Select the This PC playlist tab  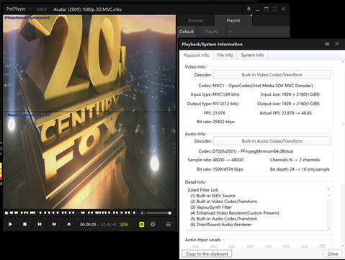211,32
